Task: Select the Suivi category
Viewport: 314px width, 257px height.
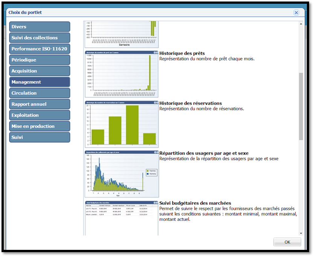Action: pos(40,137)
